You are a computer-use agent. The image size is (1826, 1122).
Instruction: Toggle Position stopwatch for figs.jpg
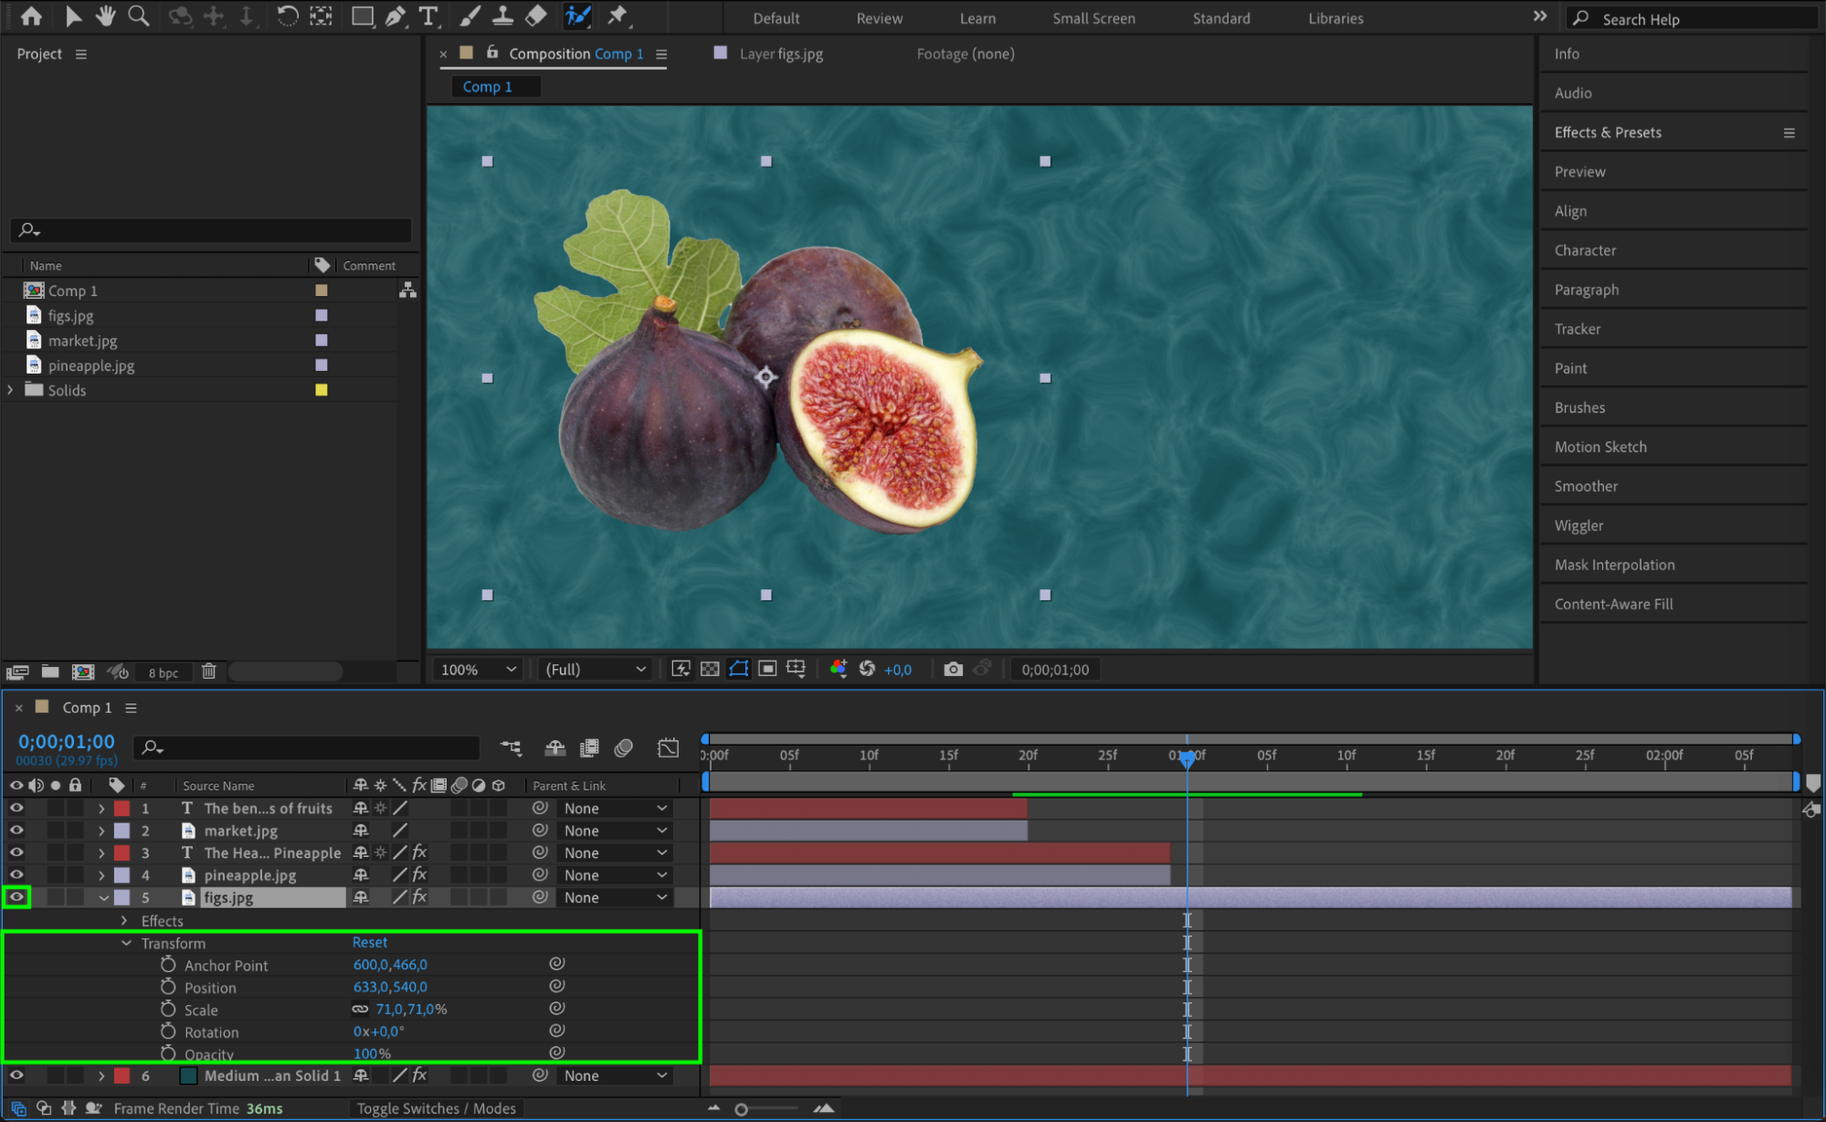(x=168, y=987)
